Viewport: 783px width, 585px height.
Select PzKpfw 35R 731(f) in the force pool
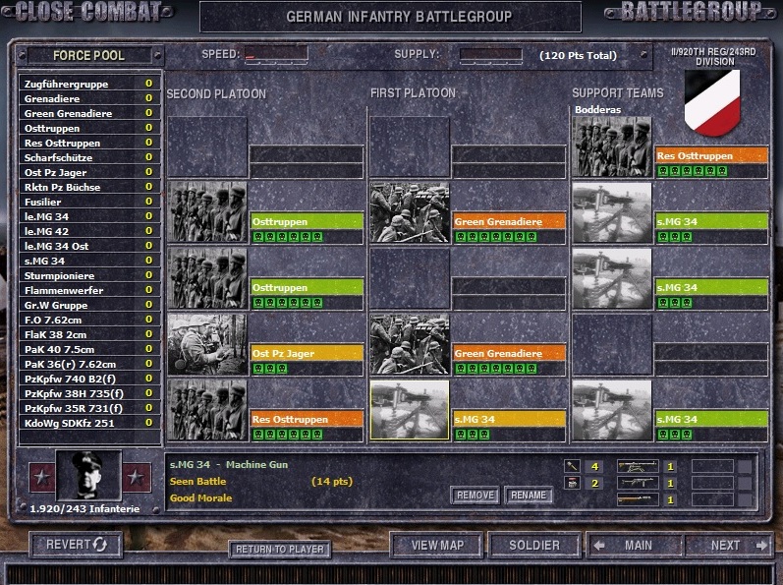(x=88, y=408)
